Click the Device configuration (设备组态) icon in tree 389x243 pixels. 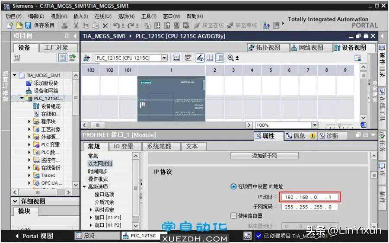(36, 106)
